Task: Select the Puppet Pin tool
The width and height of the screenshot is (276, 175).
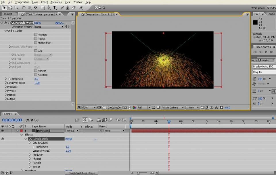Action: (81, 7)
